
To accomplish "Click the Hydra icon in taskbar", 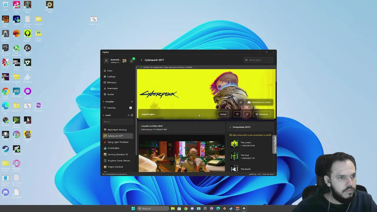I will 244,208.
